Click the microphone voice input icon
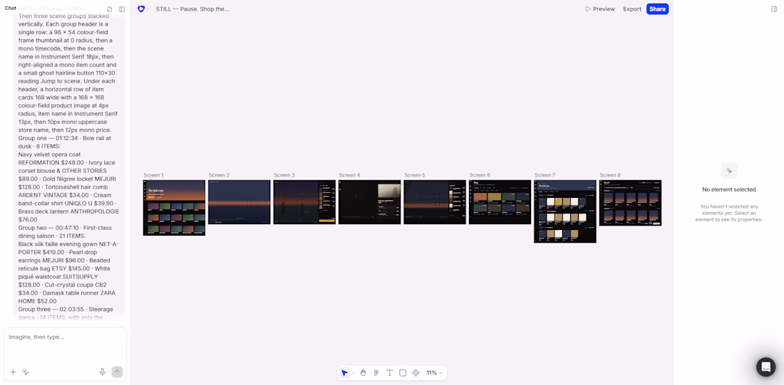Viewport: 784px width, 385px height. tap(103, 372)
